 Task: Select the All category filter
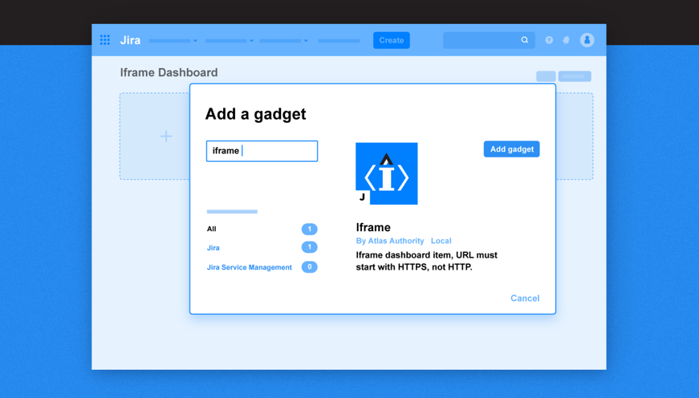click(211, 229)
